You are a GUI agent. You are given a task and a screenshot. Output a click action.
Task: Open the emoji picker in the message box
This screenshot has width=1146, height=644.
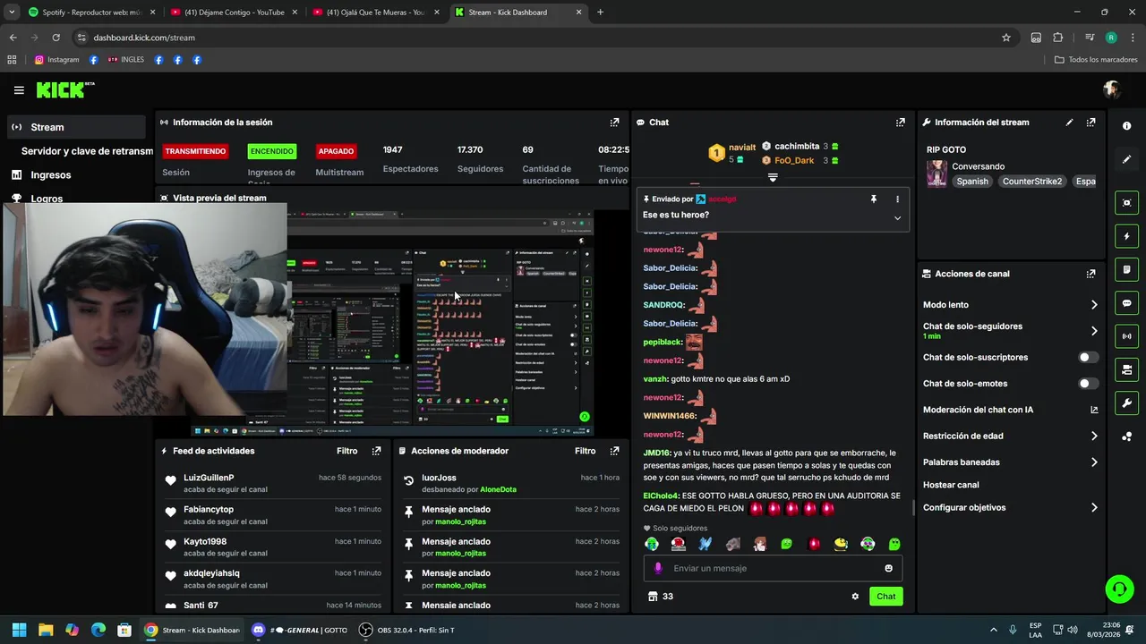point(888,568)
